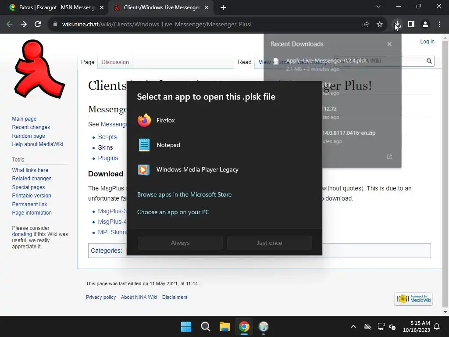Image resolution: width=449 pixels, height=337 pixels.
Task: Open taskbar Search
Action: (206, 326)
